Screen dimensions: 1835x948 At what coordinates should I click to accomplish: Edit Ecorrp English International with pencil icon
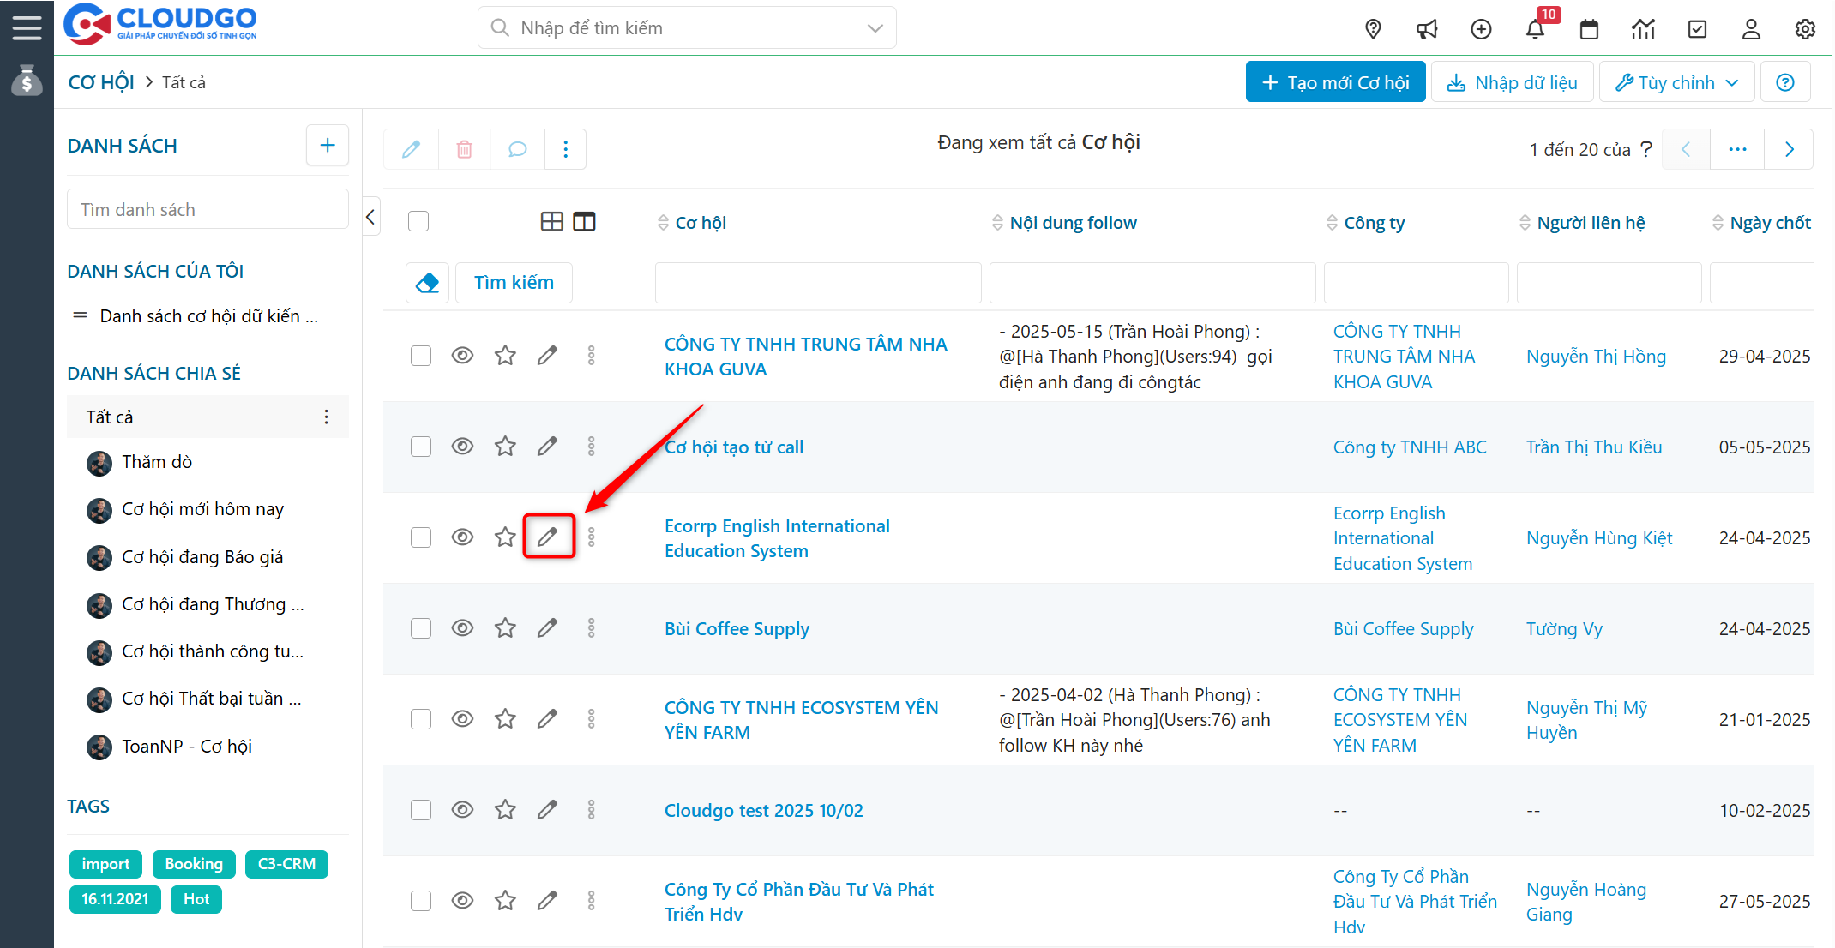pyautogui.click(x=548, y=537)
